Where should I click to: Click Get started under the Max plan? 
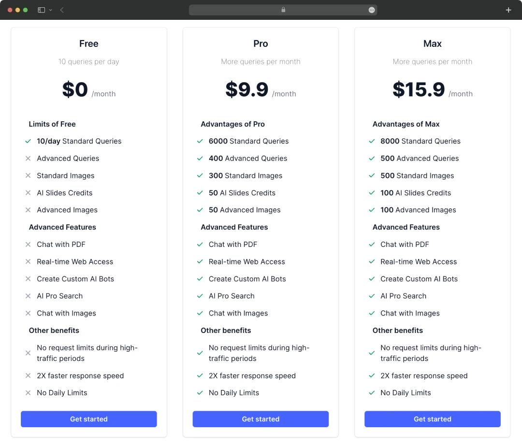click(x=433, y=419)
